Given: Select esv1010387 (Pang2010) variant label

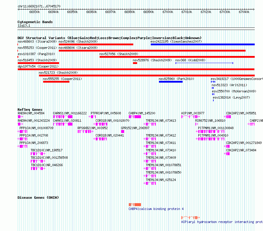Looking at the screenshot, I should (x=36, y=54).
